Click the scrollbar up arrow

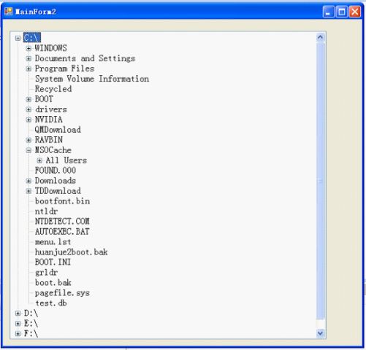(x=320, y=37)
